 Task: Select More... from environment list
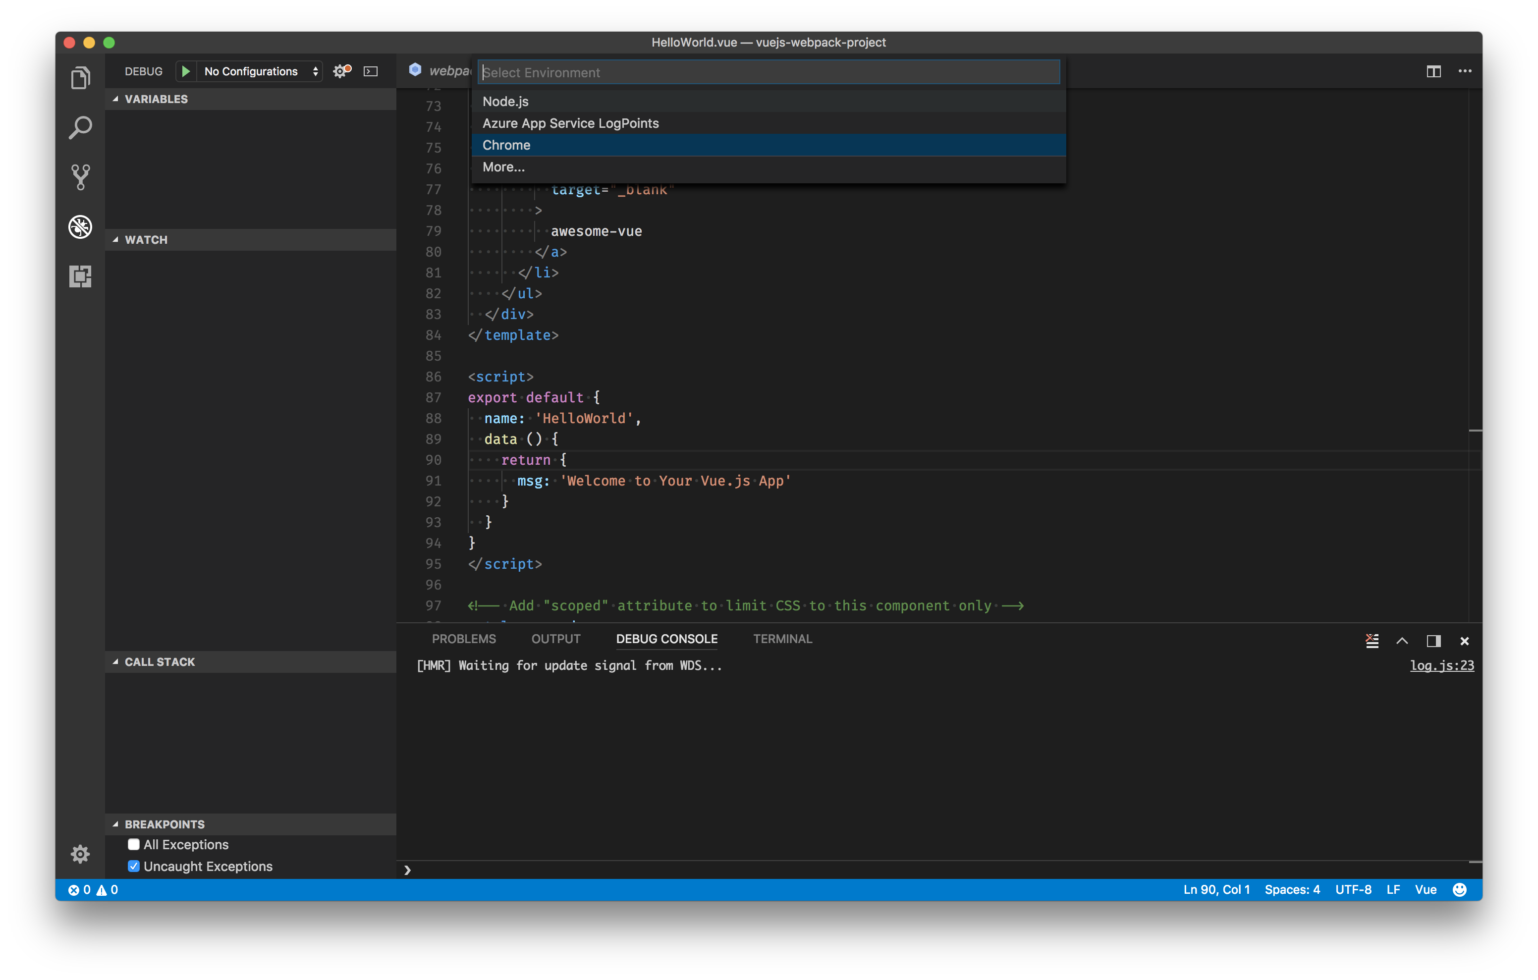coord(502,166)
